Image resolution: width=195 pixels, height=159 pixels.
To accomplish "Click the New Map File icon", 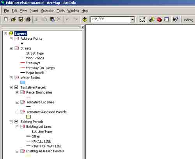I will coord(6,19).
